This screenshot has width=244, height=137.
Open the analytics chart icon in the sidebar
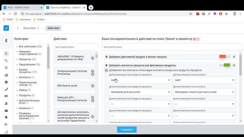point(6,75)
